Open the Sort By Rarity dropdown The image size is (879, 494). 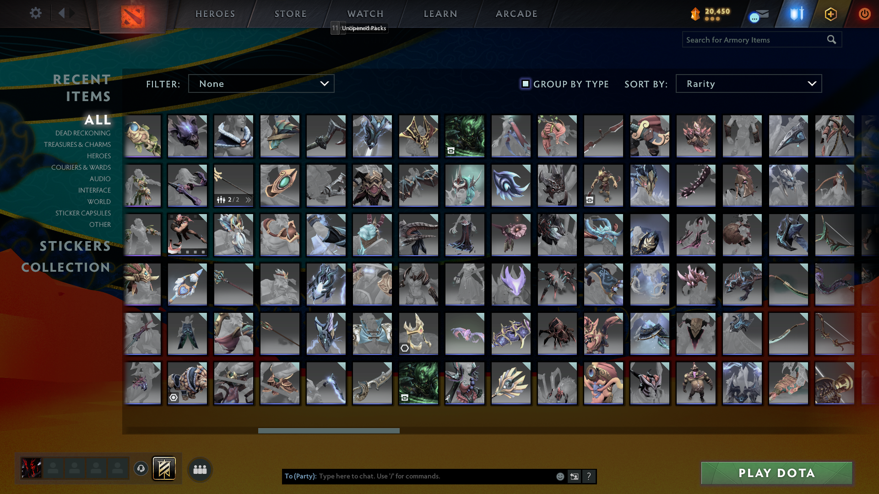coord(748,84)
